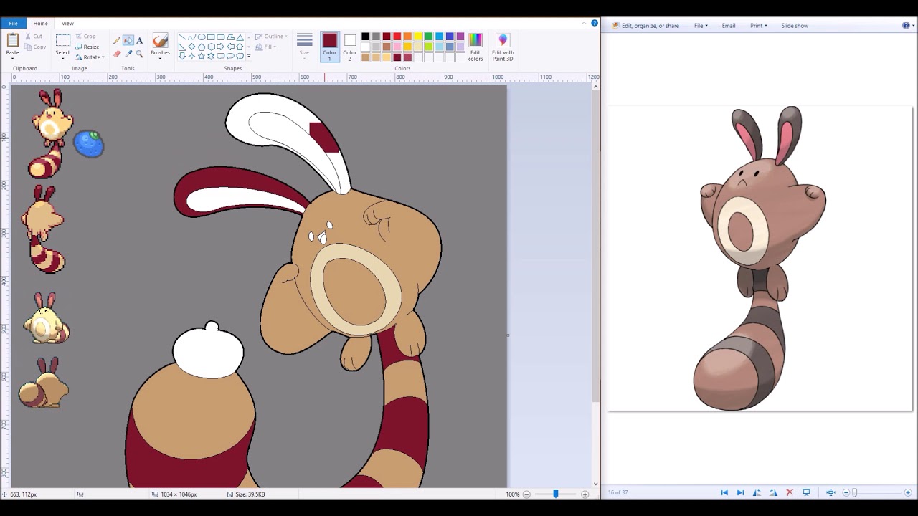Rotate image left in photo viewer
The image size is (918, 516).
click(757, 492)
